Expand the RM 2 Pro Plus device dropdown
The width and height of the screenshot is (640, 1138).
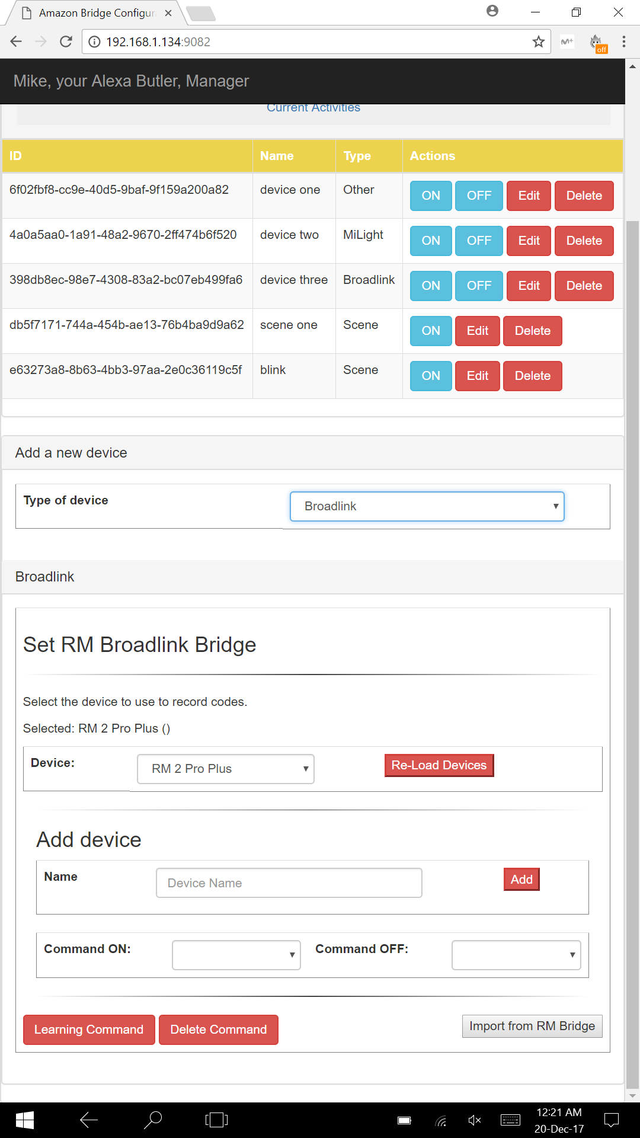coord(226,769)
